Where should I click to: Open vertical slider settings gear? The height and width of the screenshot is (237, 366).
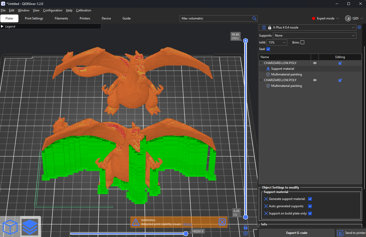point(246,233)
